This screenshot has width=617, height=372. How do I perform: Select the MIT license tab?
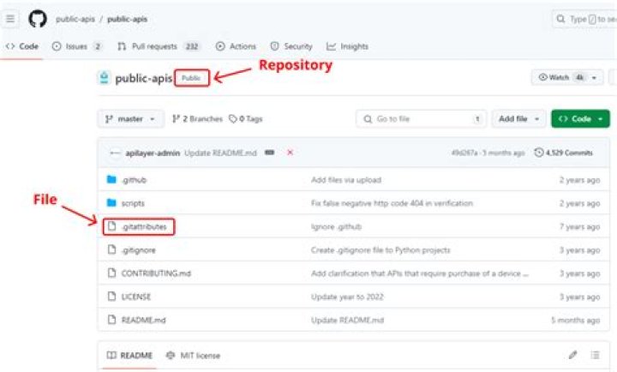pos(193,355)
